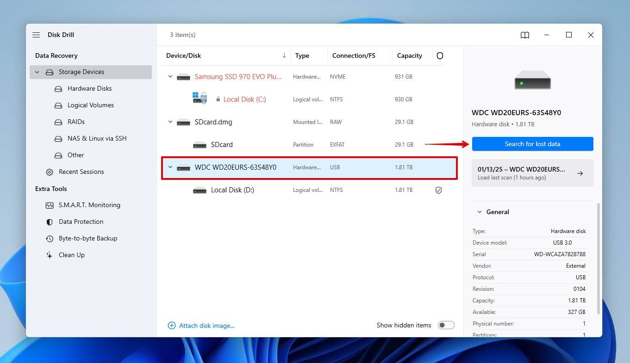Click protection shield on Local Disk (D:) row
Viewport: 630px width, 363px height.
438,190
